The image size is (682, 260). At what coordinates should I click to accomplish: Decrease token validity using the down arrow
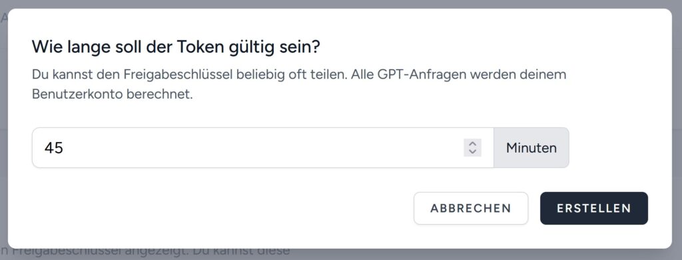472,151
